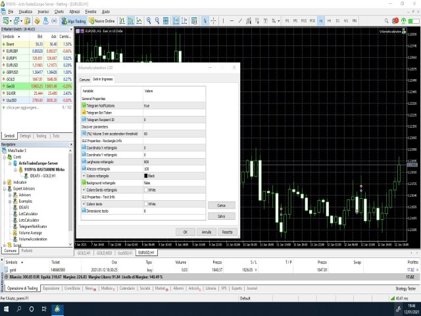Enable chart shift icon
Screen dimensions: 421x316
(x=184, y=20)
